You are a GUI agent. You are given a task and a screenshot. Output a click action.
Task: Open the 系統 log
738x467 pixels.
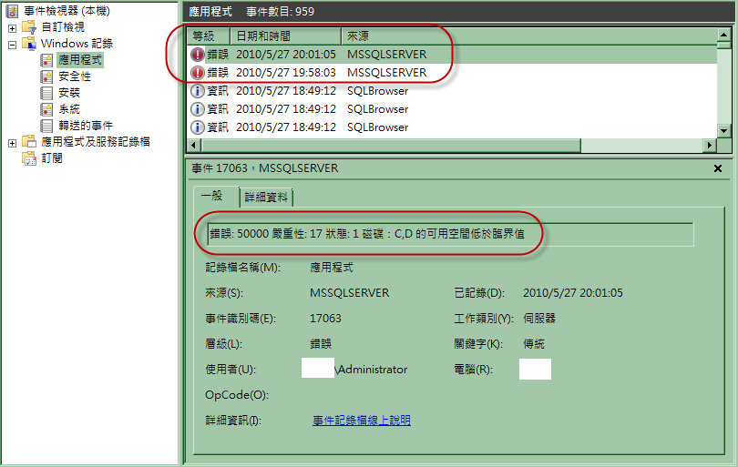pyautogui.click(x=69, y=109)
